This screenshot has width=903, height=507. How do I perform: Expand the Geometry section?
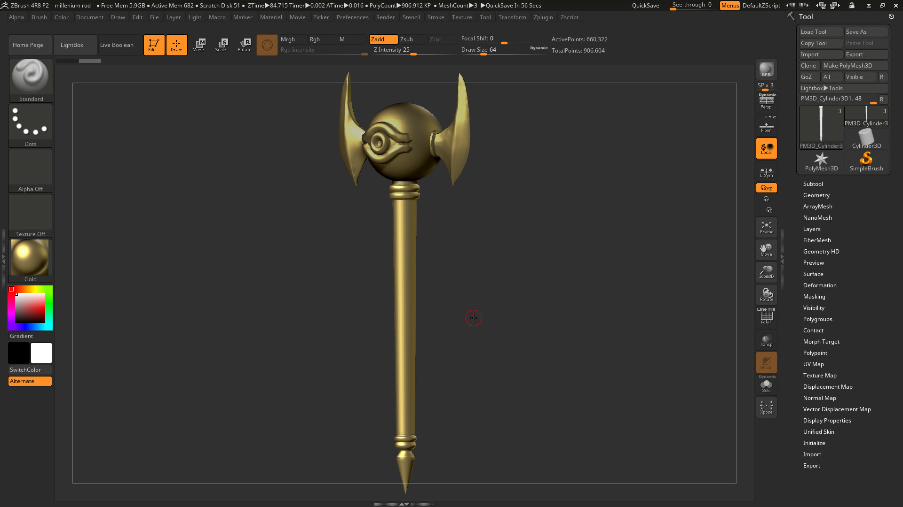(x=816, y=195)
